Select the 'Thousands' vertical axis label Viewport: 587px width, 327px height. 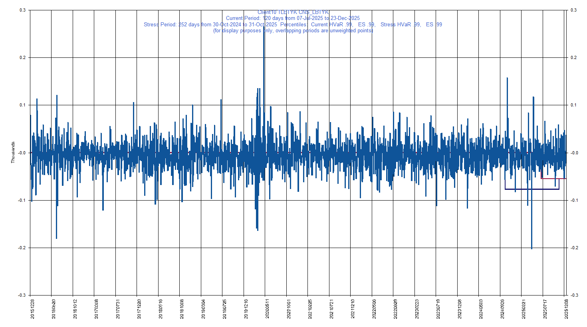[x=13, y=152]
